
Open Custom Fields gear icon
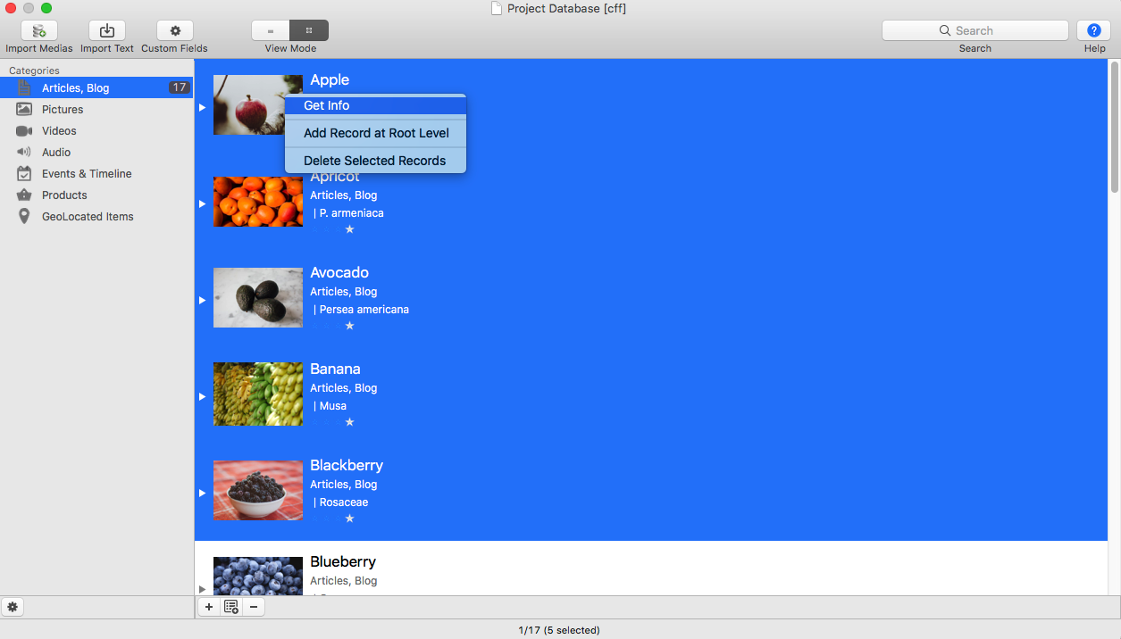(x=175, y=30)
